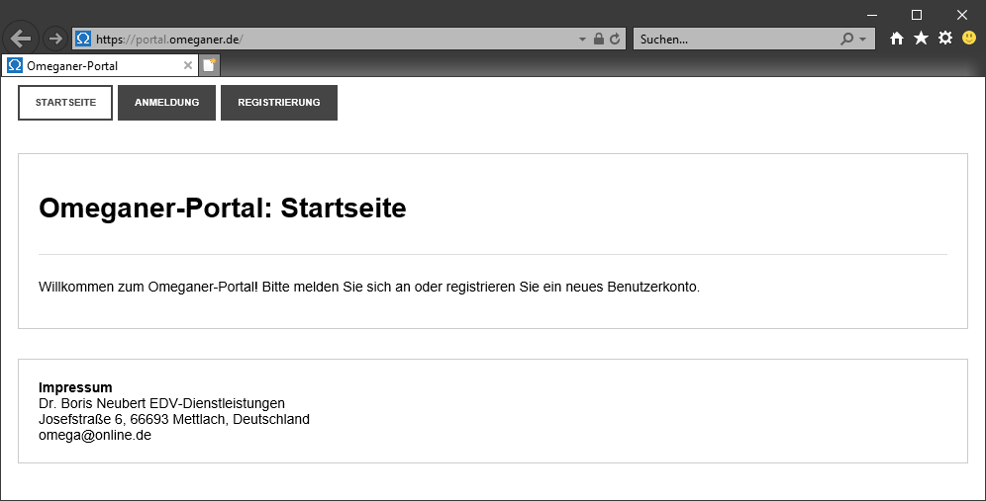Click the magnifier icon in the search box
Viewport: 986px width, 501px height.
(846, 39)
